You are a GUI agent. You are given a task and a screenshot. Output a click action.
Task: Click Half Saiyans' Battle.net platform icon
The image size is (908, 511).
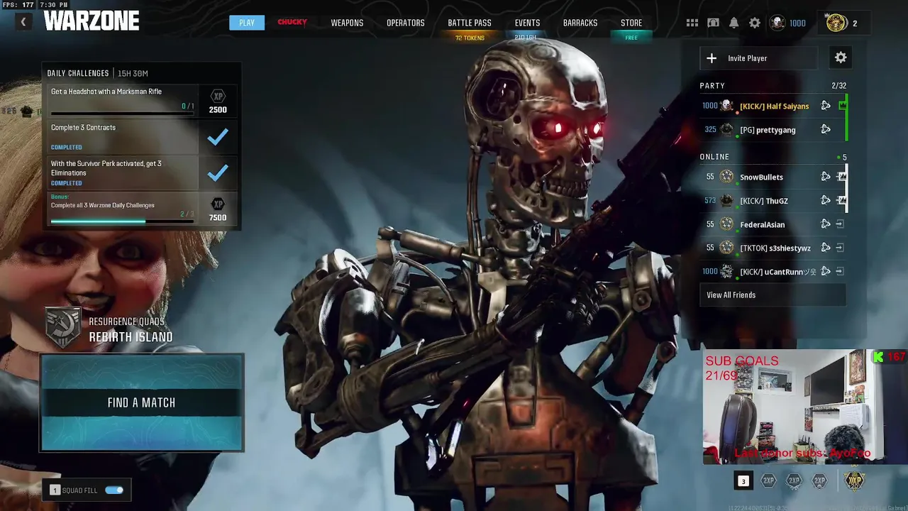[x=826, y=106]
